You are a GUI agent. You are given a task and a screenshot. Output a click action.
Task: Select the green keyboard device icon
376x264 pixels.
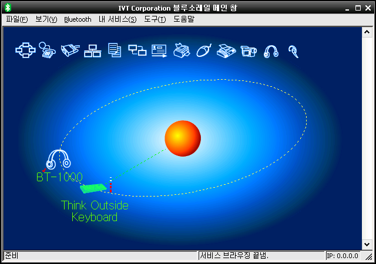pyautogui.click(x=93, y=188)
